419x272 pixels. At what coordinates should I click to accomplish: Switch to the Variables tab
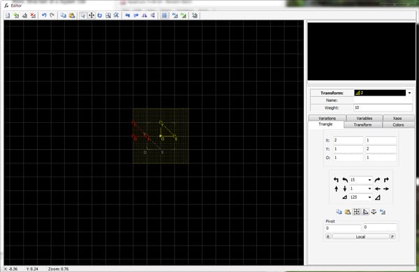tap(365, 118)
